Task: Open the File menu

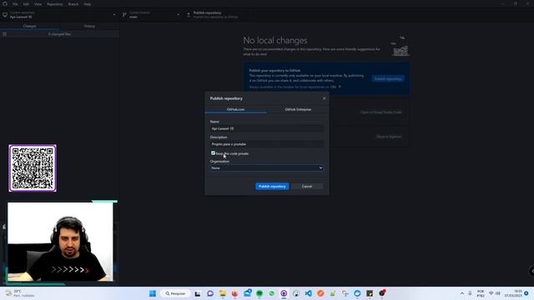Action: [15, 4]
